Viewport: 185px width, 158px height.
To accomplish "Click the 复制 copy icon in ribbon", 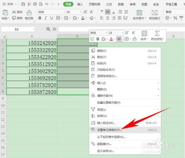I will pos(14,18).
